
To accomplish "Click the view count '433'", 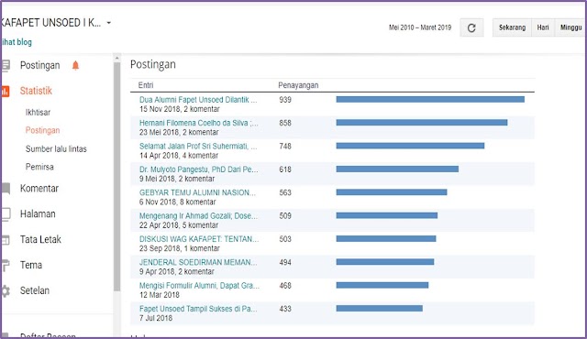I will click(x=285, y=309).
